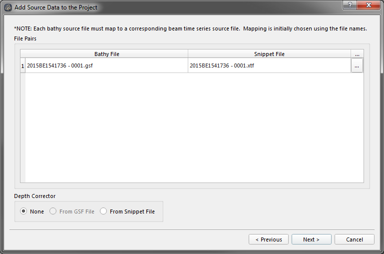
Task: Select the 2015BE1541736 - 0001.gsf cell
Action: 106,65
